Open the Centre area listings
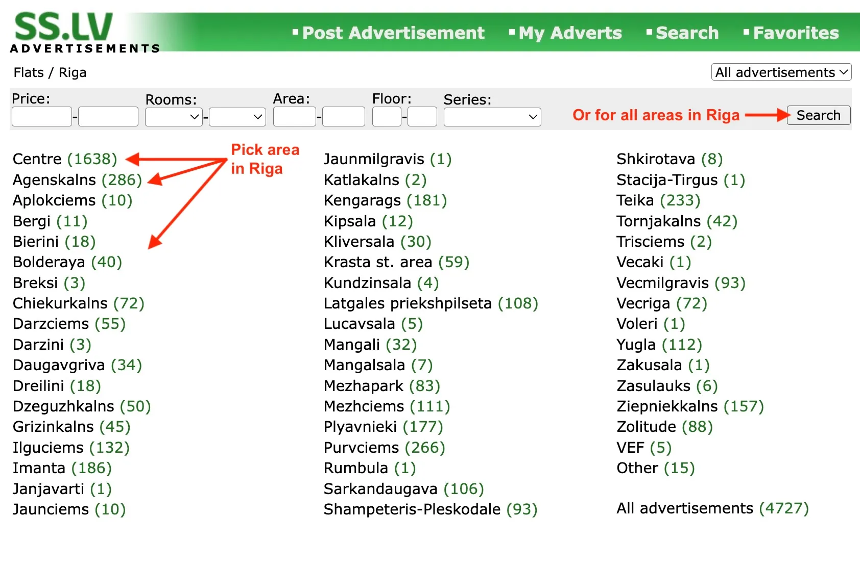 tap(37, 159)
